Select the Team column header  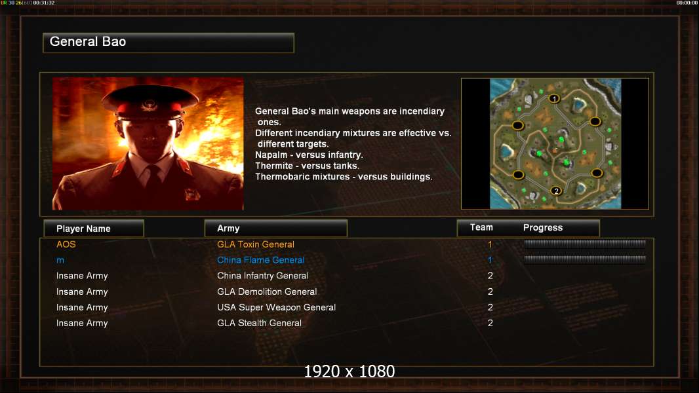(x=481, y=227)
